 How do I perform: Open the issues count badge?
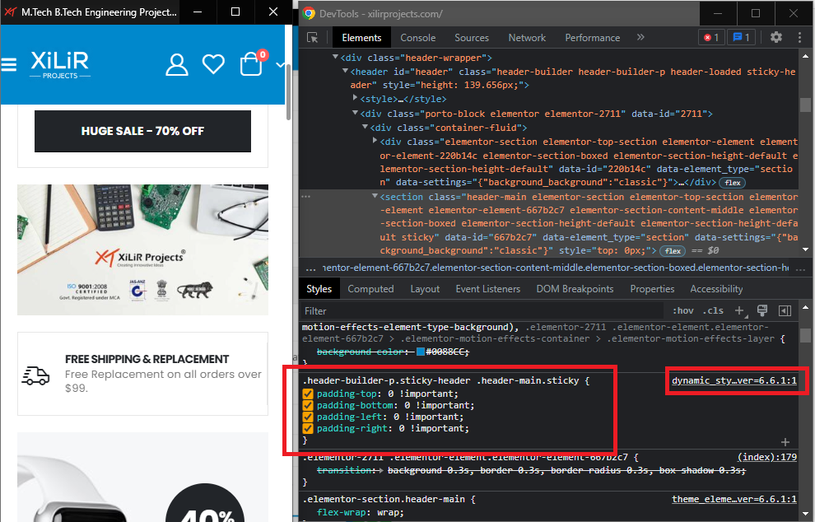[x=741, y=37]
